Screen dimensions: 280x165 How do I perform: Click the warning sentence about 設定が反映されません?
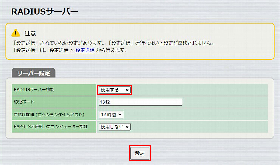(114, 43)
